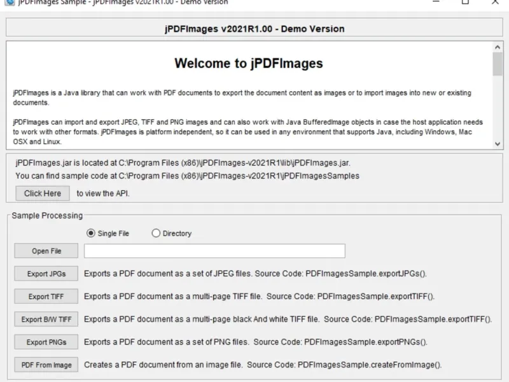This screenshot has width=509, height=382.
Task: Click the welcome pane scroll down arrow
Action: click(498, 144)
